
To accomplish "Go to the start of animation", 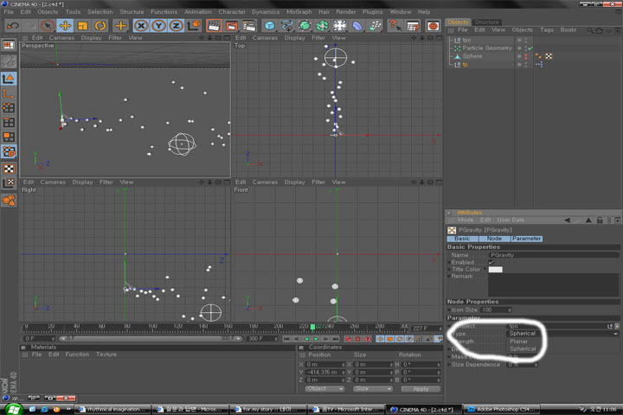I will click(286, 339).
